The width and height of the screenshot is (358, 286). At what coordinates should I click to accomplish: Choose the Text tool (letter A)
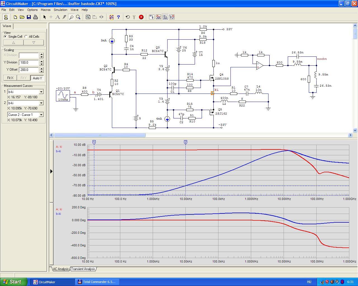(58, 17)
